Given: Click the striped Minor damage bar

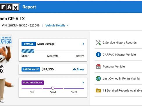Looking at the screenshot, I should pos(28,51).
